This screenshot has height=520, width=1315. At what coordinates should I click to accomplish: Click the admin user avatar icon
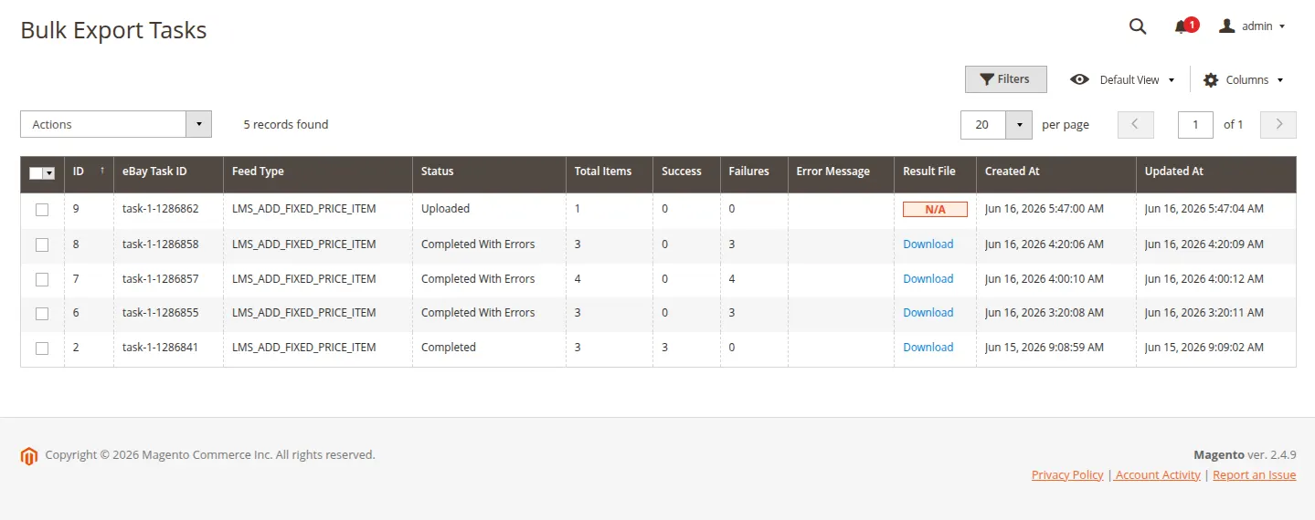[x=1227, y=26]
